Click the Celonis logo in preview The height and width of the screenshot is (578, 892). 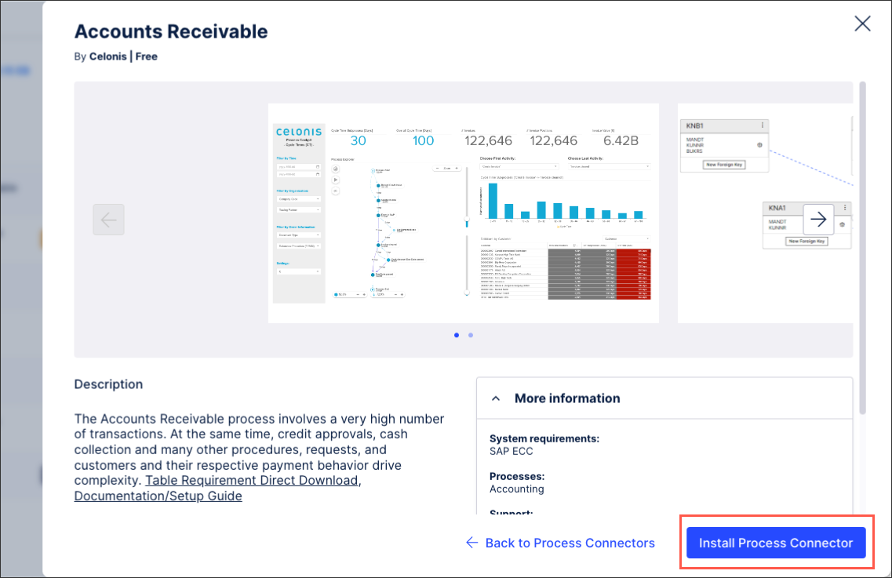299,132
